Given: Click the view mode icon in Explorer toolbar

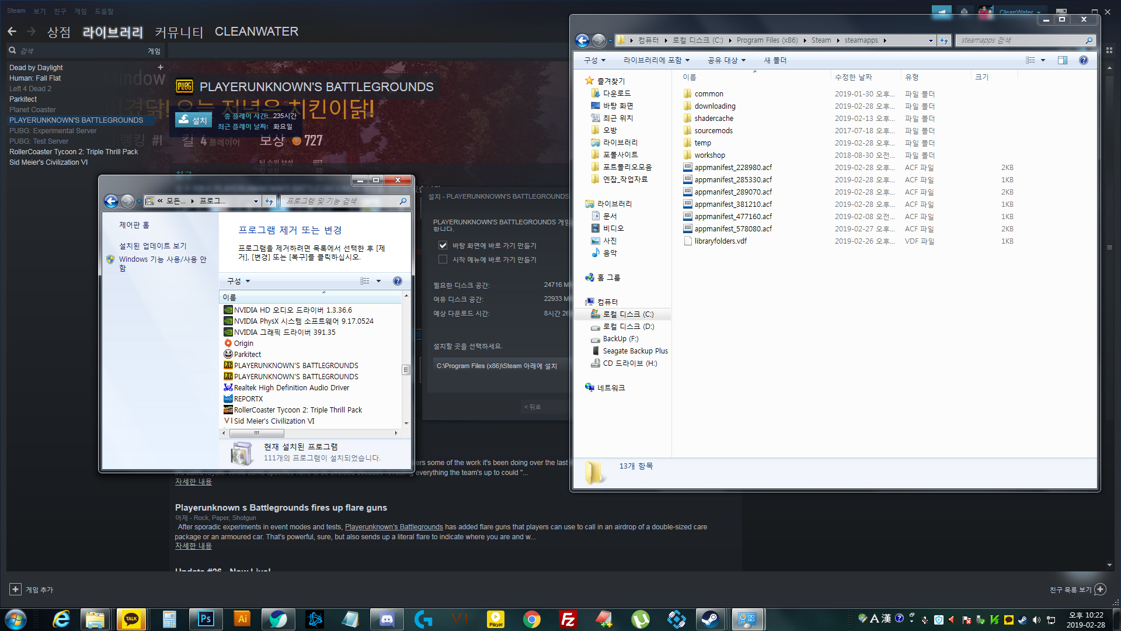Looking at the screenshot, I should click(x=1031, y=60).
